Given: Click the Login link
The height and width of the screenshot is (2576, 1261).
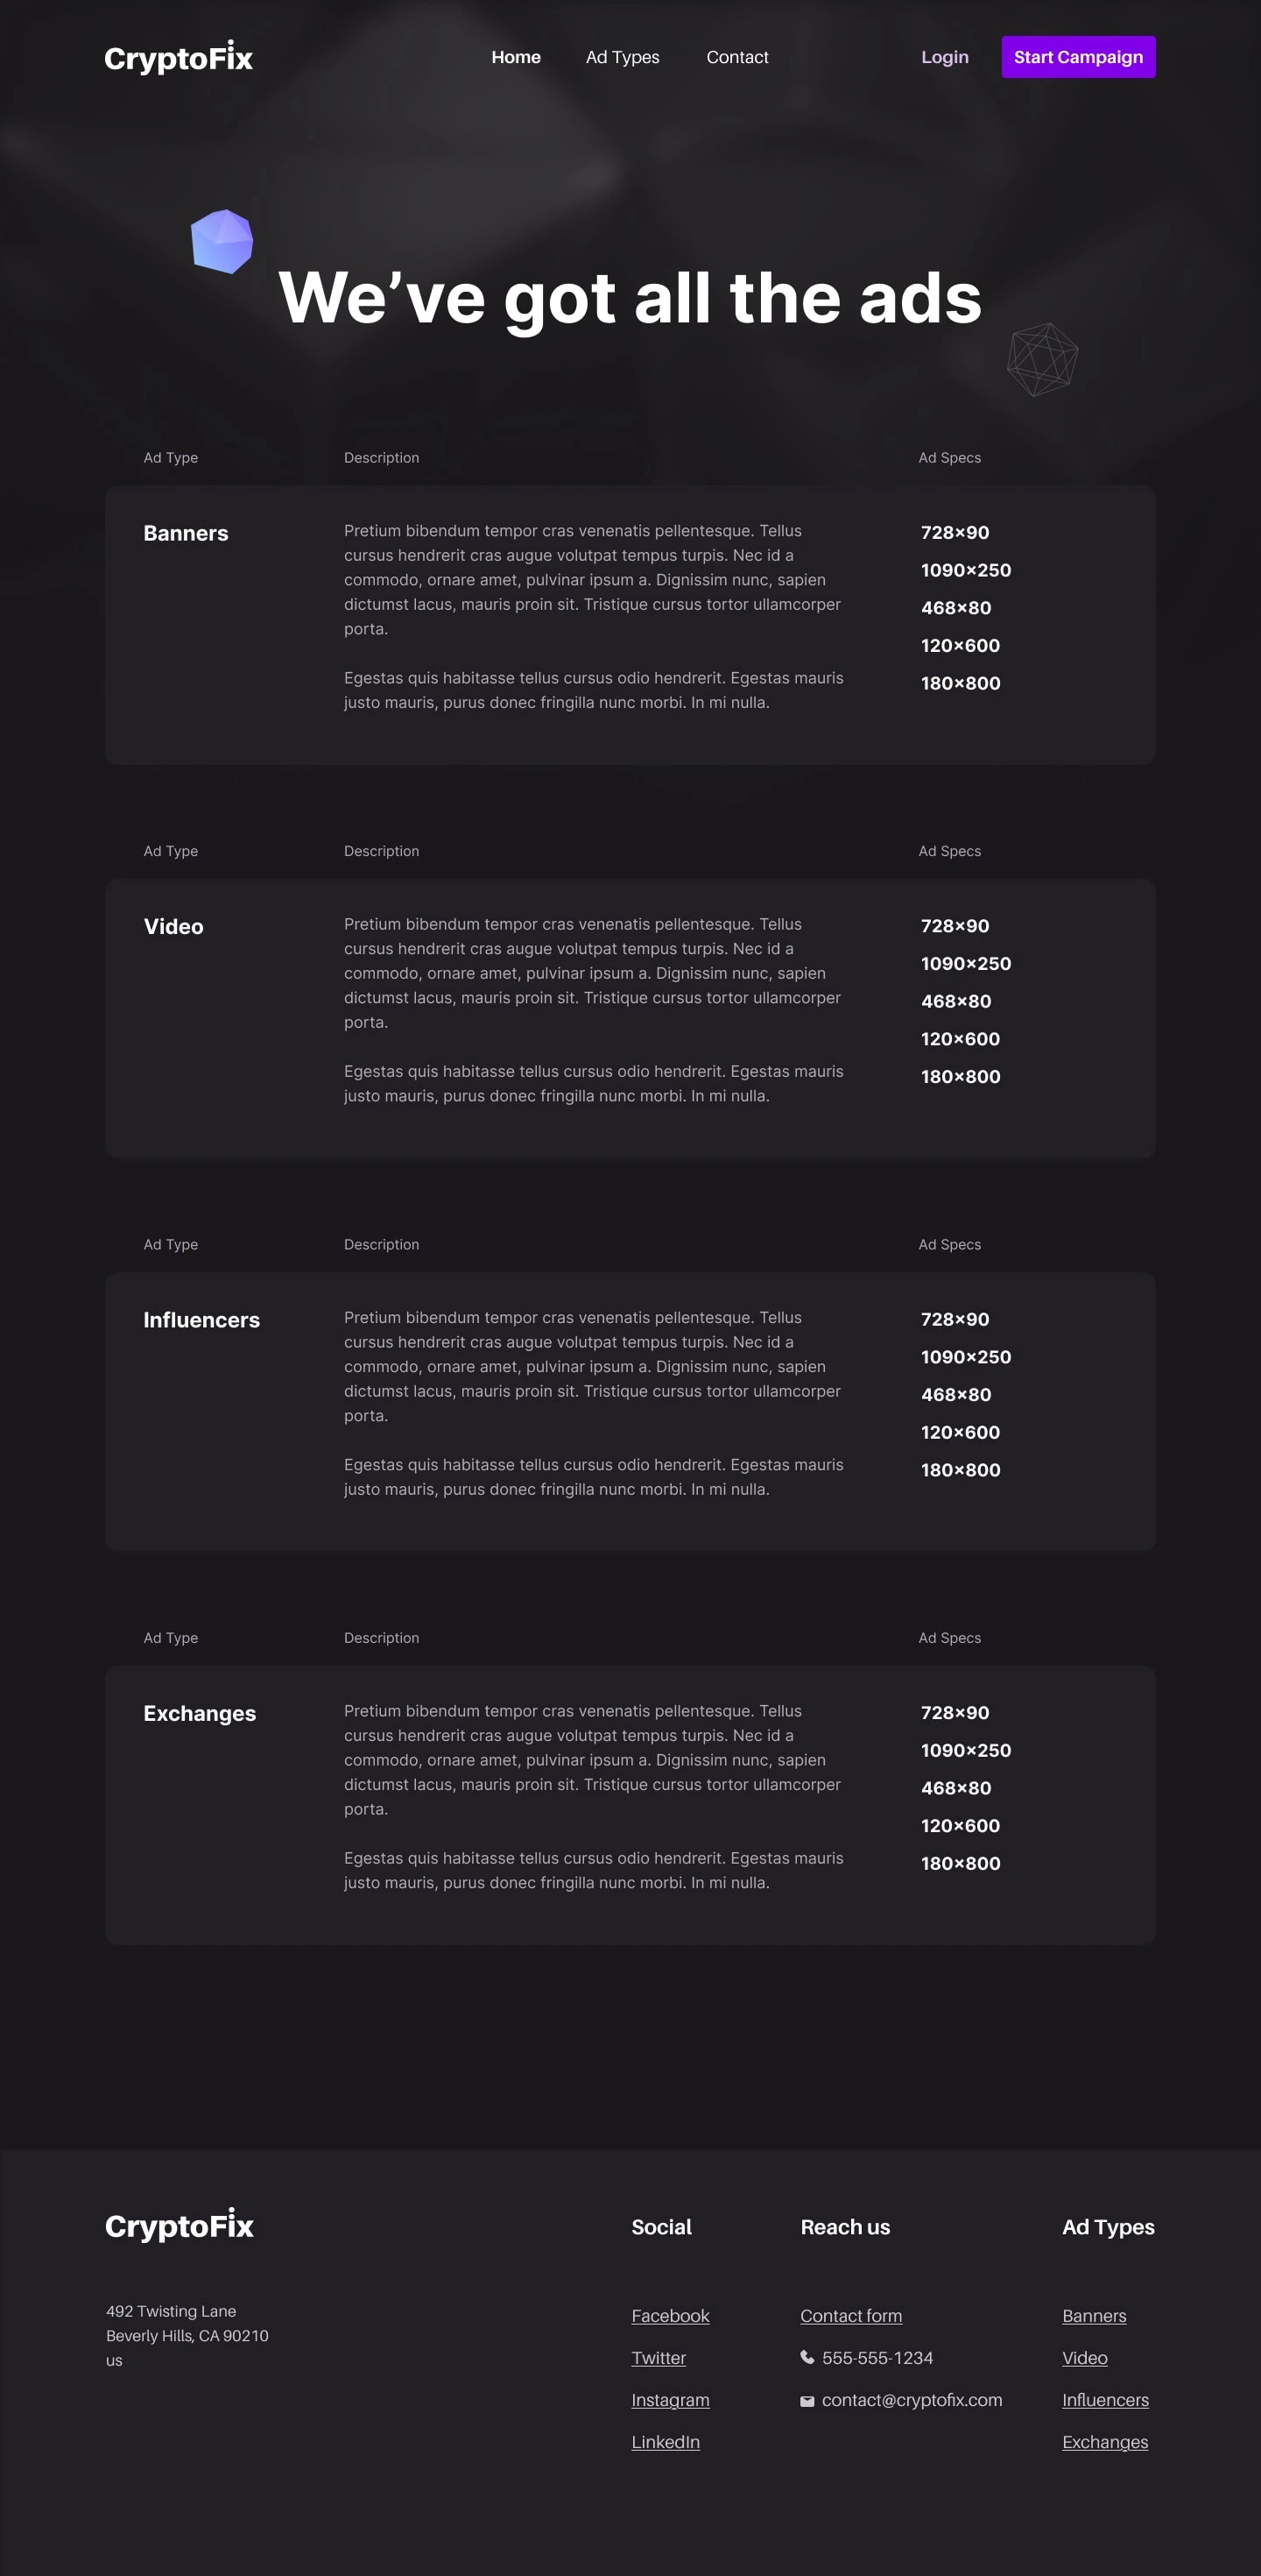Looking at the screenshot, I should pos(944,57).
